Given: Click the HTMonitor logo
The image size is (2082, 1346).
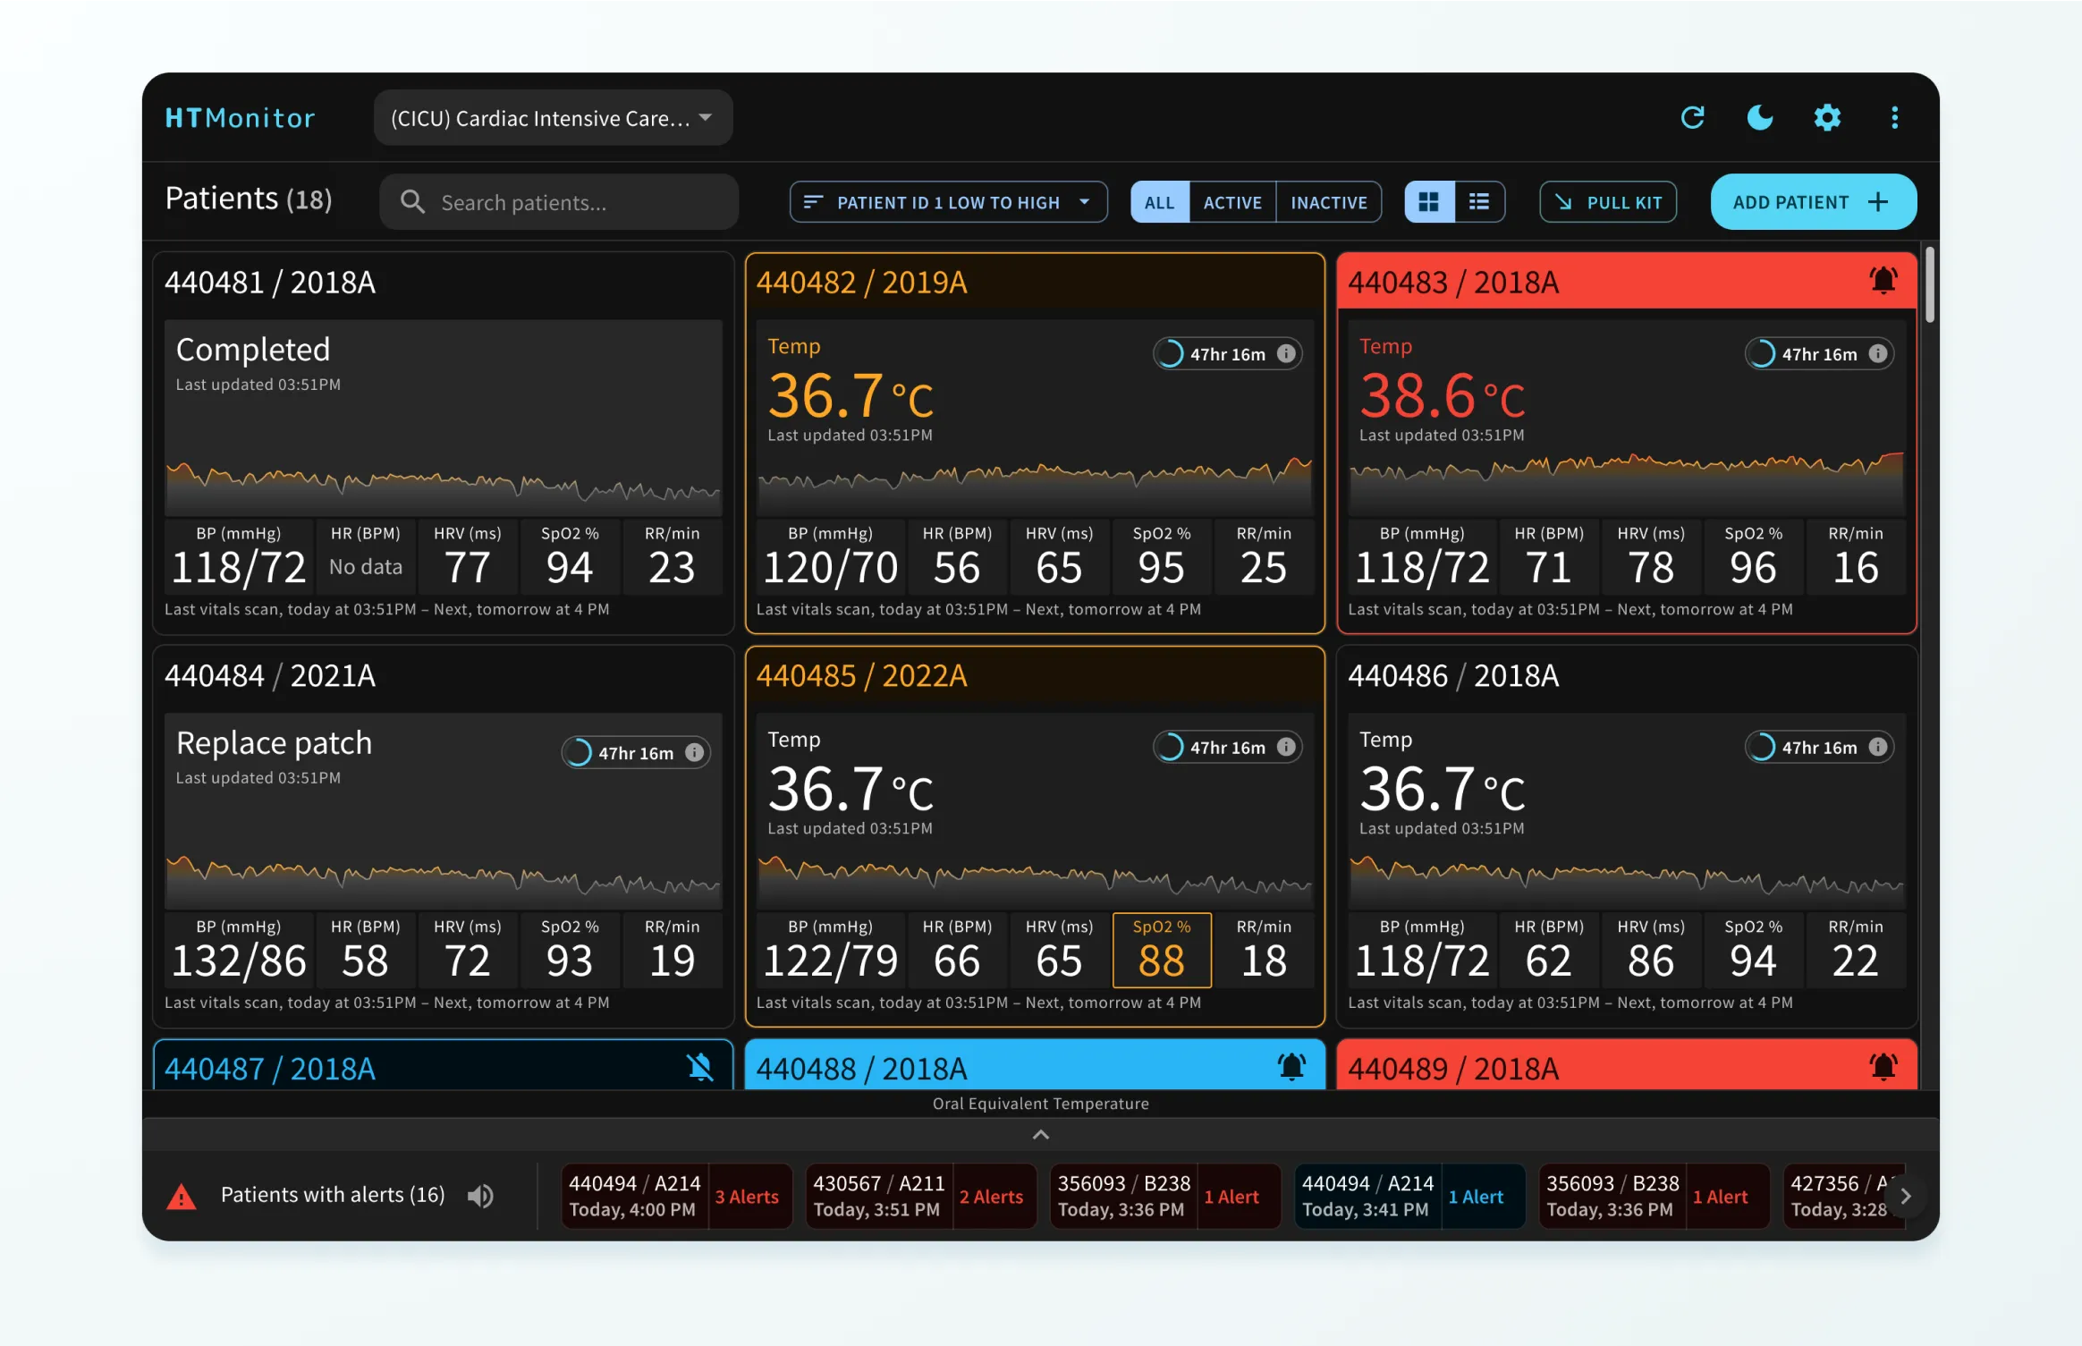Looking at the screenshot, I should pos(240,117).
